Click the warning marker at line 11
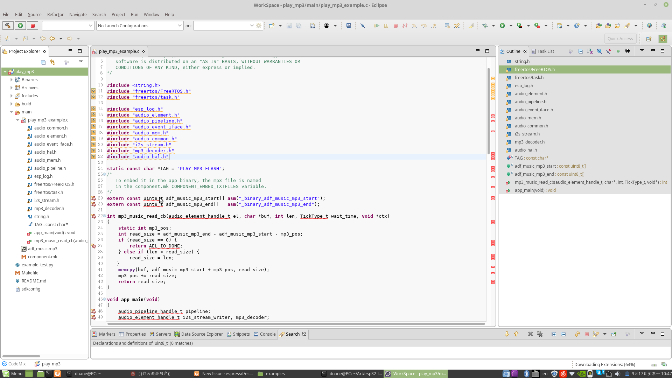Viewport: 672px width, 378px height. [x=93, y=91]
